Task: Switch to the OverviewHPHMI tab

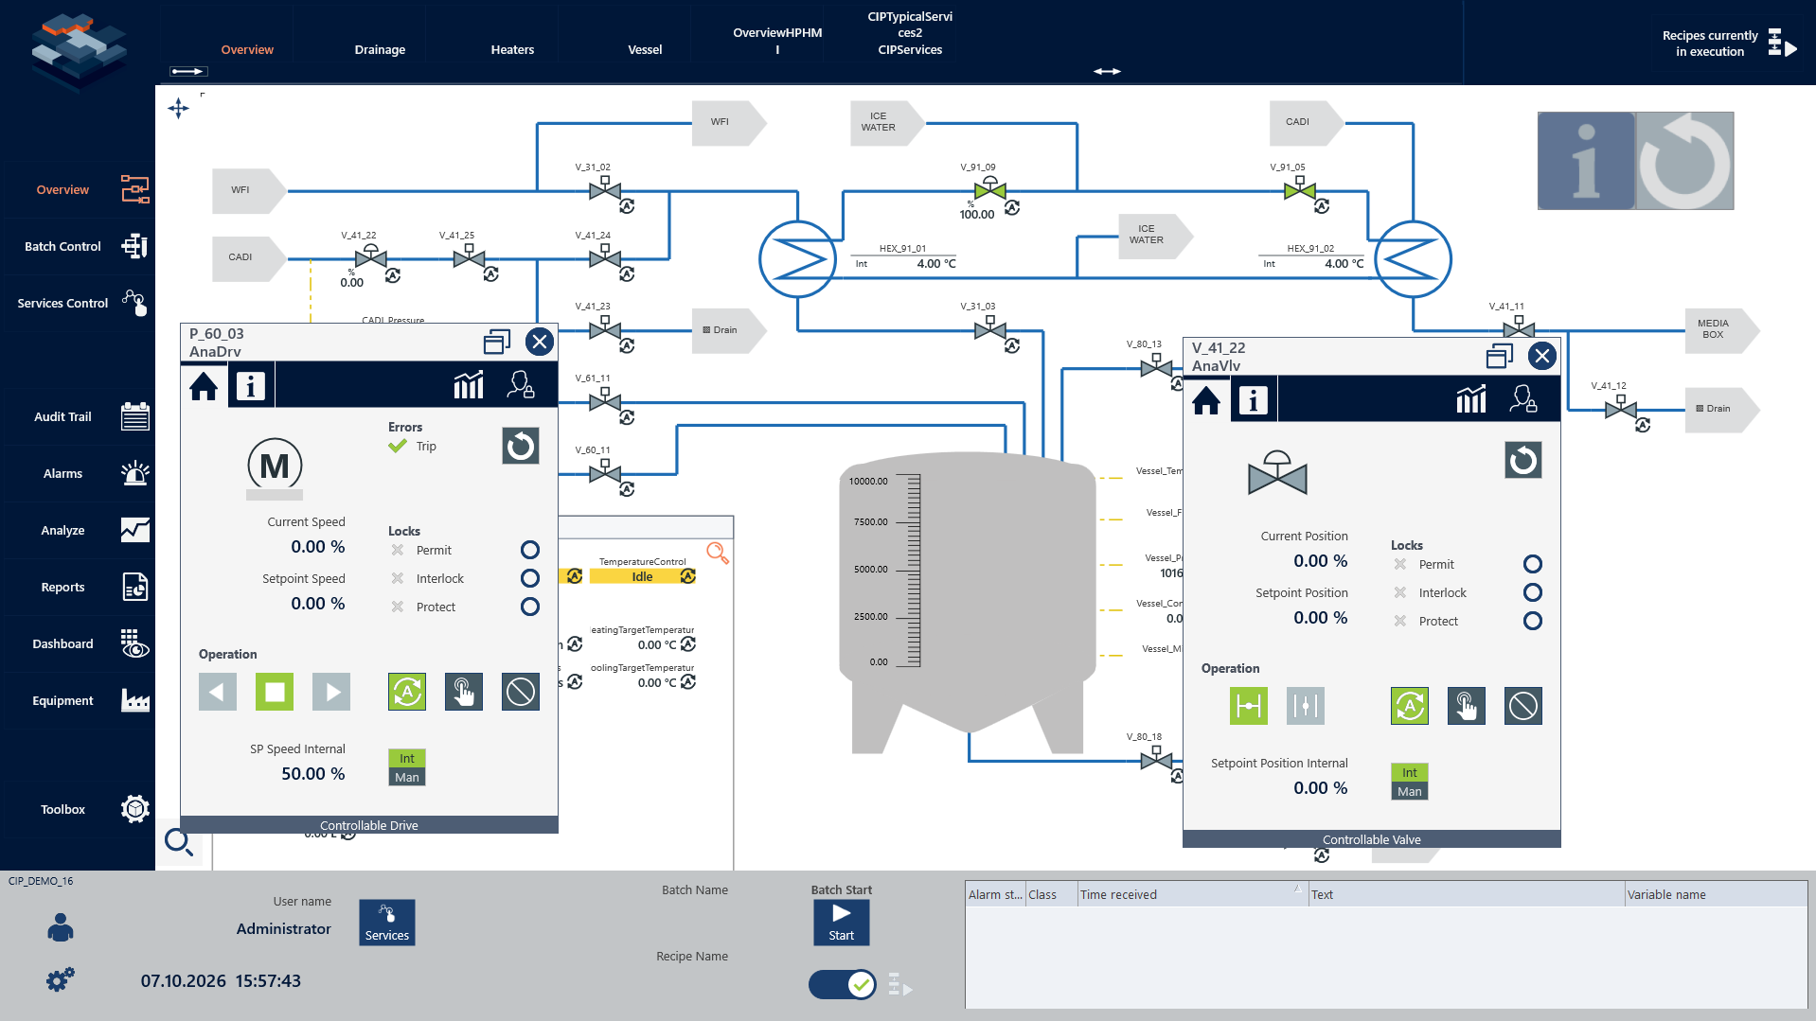Action: pos(777,41)
